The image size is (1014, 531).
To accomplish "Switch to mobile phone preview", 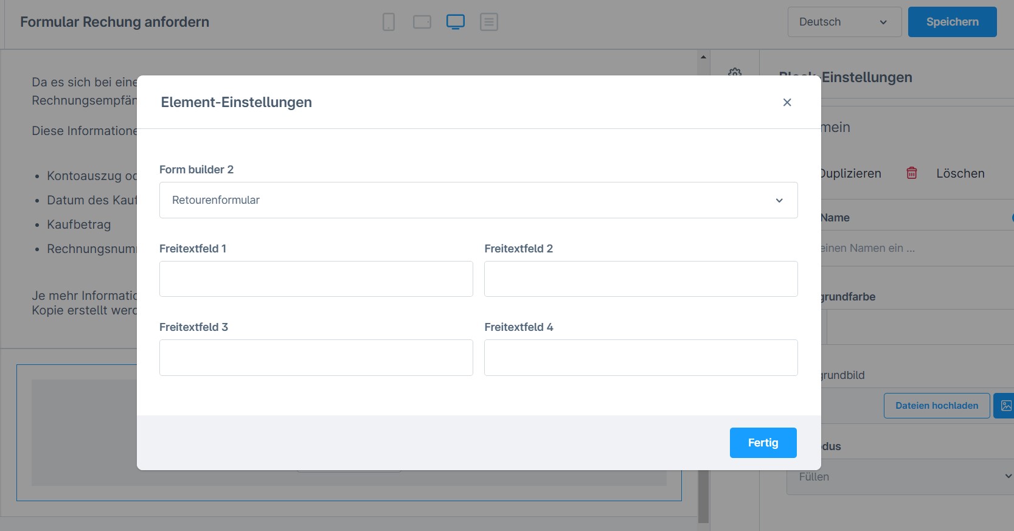I will [x=389, y=22].
